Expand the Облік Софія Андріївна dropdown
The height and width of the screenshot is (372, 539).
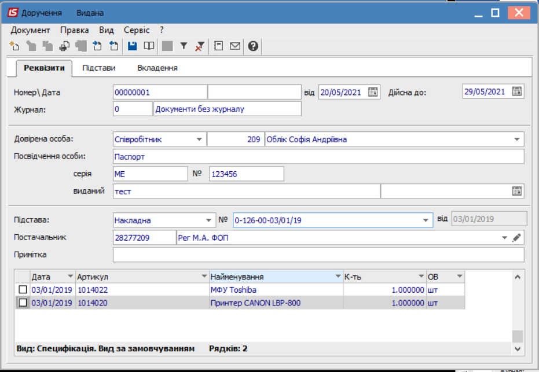coord(517,139)
